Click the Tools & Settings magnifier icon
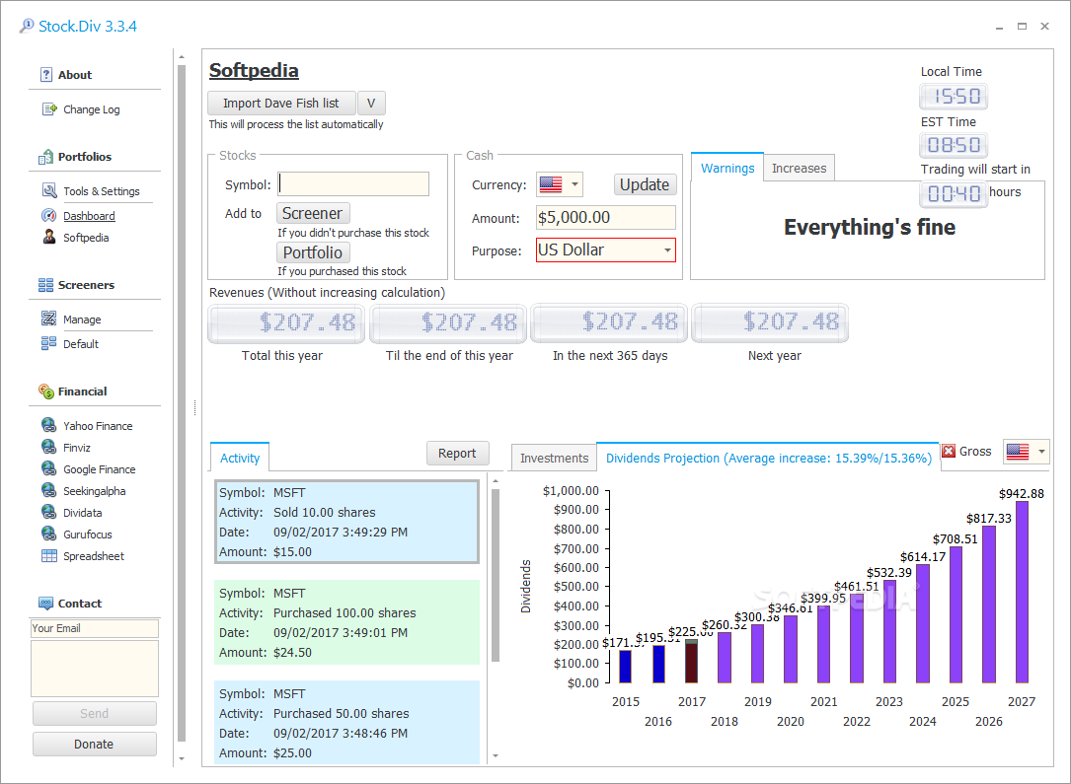Image resolution: width=1071 pixels, height=784 pixels. pos(49,191)
